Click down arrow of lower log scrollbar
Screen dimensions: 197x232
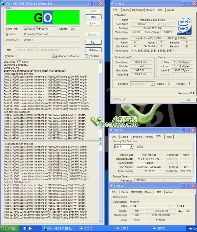click(100, 221)
